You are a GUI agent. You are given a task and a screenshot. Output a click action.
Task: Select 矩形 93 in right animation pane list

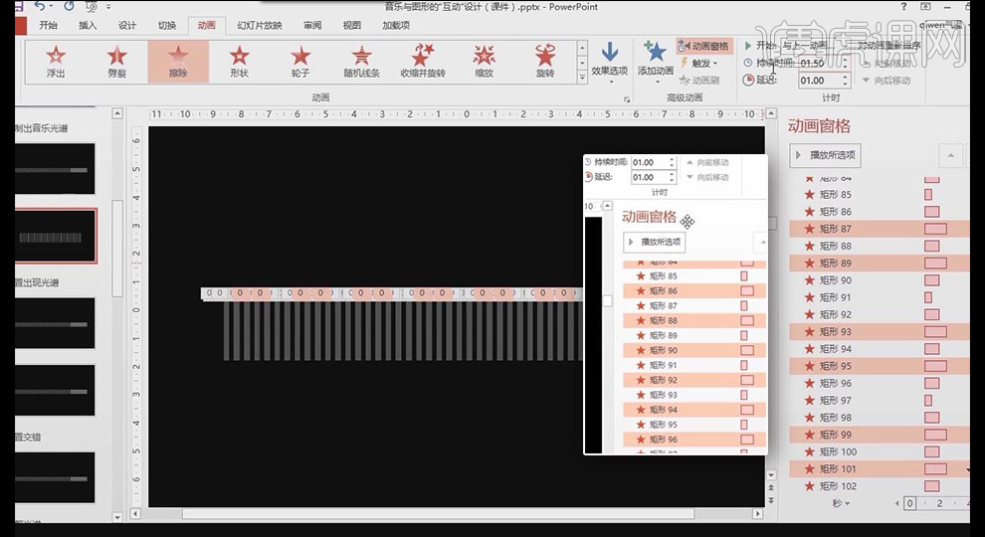[836, 332]
